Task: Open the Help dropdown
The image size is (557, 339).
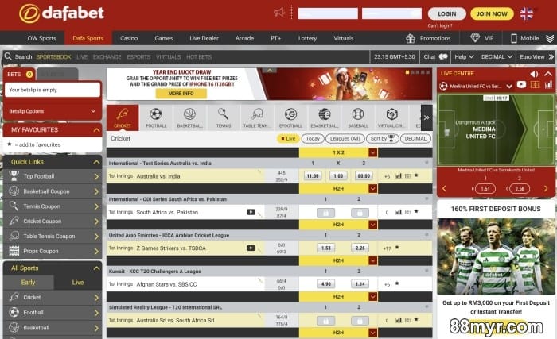Action: click(x=464, y=56)
